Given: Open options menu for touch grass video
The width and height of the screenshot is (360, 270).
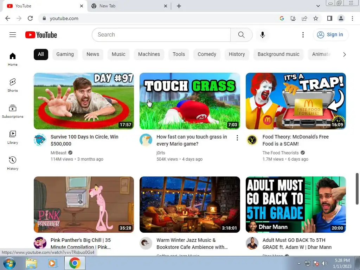Looking at the screenshot, I should pos(237,138).
